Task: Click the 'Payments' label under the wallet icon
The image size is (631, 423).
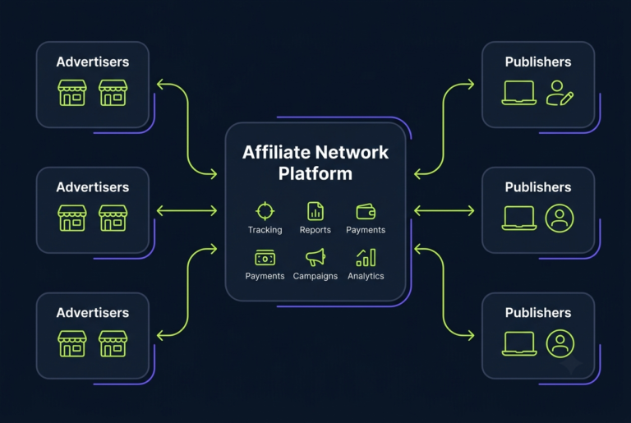Action: 366,230
